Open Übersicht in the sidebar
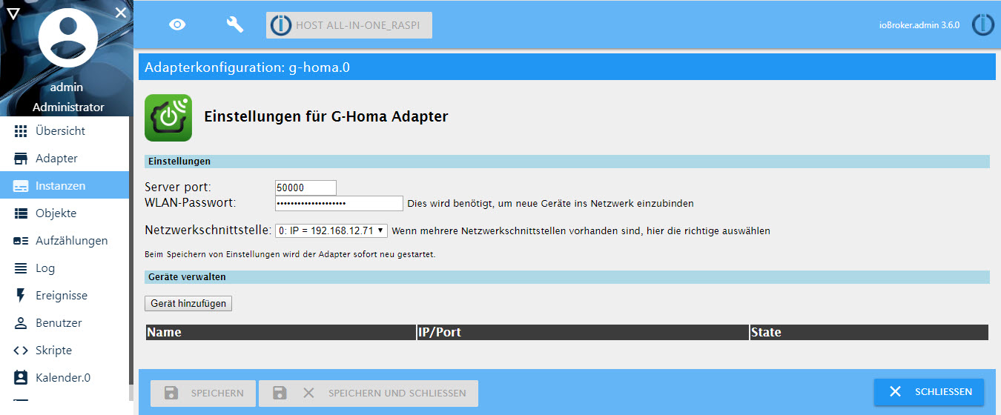 (x=65, y=131)
